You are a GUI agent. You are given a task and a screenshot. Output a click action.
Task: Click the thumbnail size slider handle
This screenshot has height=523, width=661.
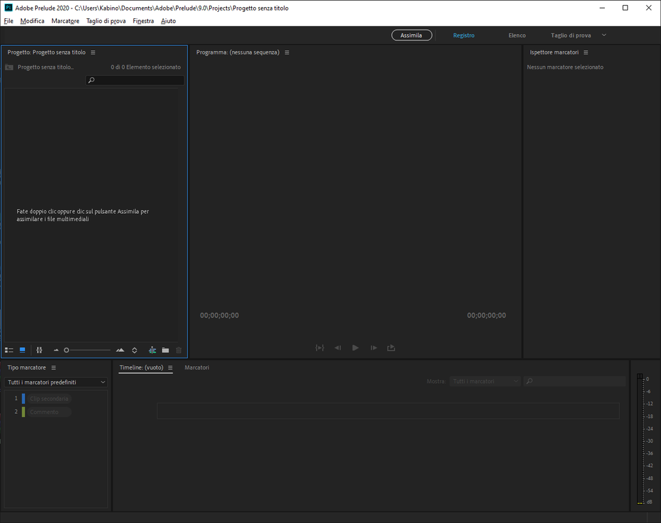[x=66, y=350]
